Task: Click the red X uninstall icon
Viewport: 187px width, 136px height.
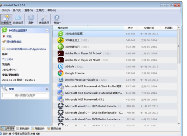Action: pyautogui.click(x=4, y=36)
